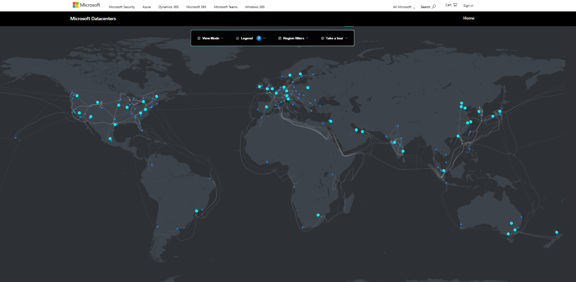Open the Take a tour menu
Viewport: 576px width, 282px height.
click(334, 38)
